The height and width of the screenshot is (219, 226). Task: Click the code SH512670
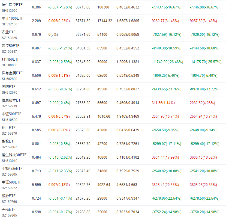10,92
